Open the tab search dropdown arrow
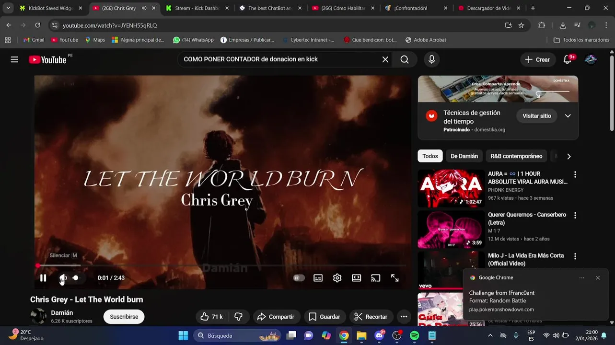615x345 pixels. (x=8, y=8)
